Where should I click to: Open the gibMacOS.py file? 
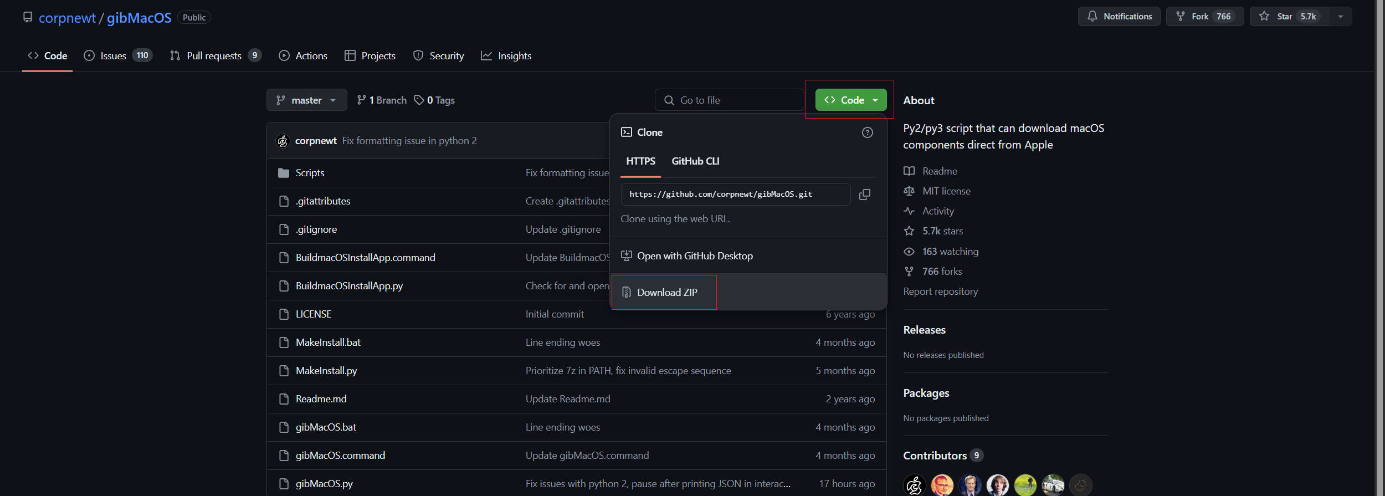click(324, 484)
